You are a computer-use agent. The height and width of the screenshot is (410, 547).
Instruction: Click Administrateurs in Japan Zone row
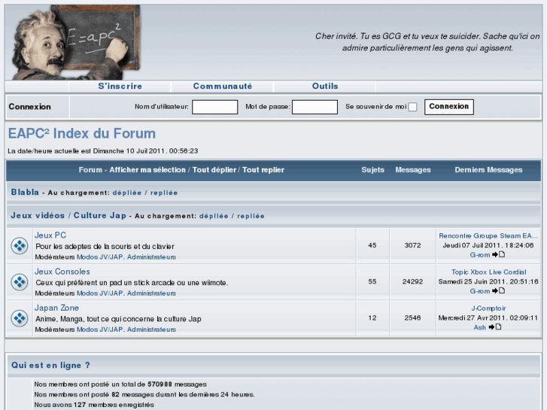point(151,330)
